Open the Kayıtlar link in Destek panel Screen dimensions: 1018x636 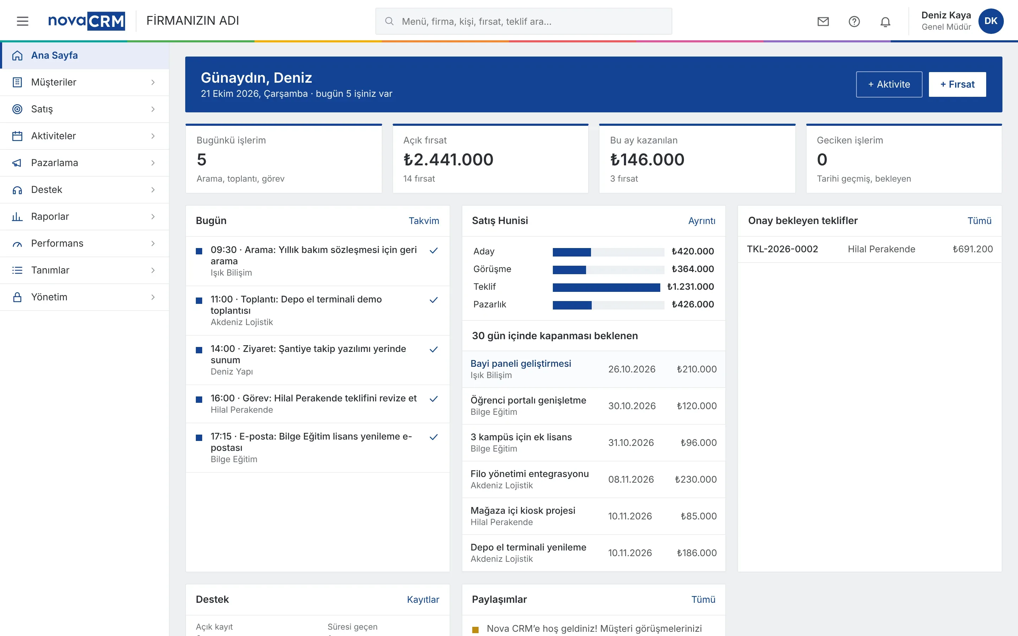[423, 599]
